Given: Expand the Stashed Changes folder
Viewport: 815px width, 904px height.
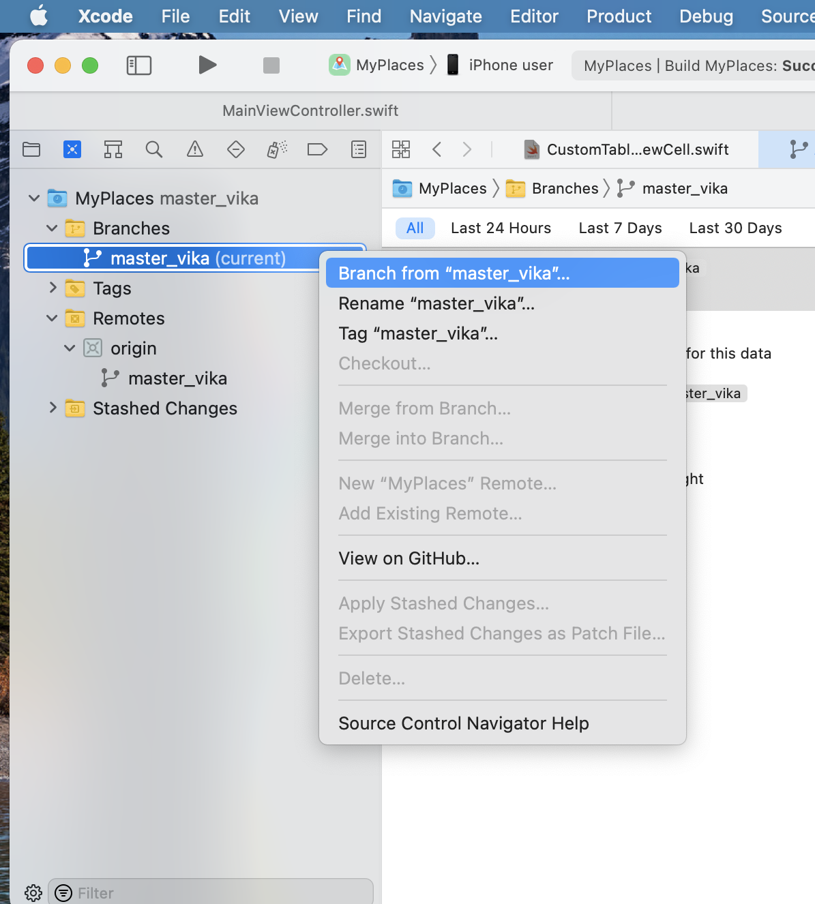Looking at the screenshot, I should point(53,408).
